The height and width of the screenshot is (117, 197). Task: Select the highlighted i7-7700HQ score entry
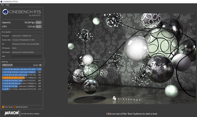[21, 78]
